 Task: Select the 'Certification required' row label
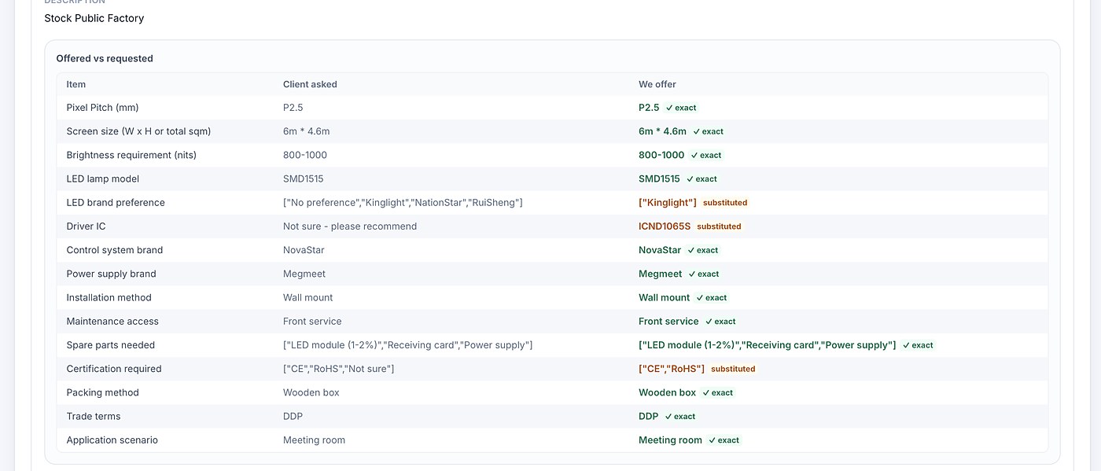pos(114,369)
